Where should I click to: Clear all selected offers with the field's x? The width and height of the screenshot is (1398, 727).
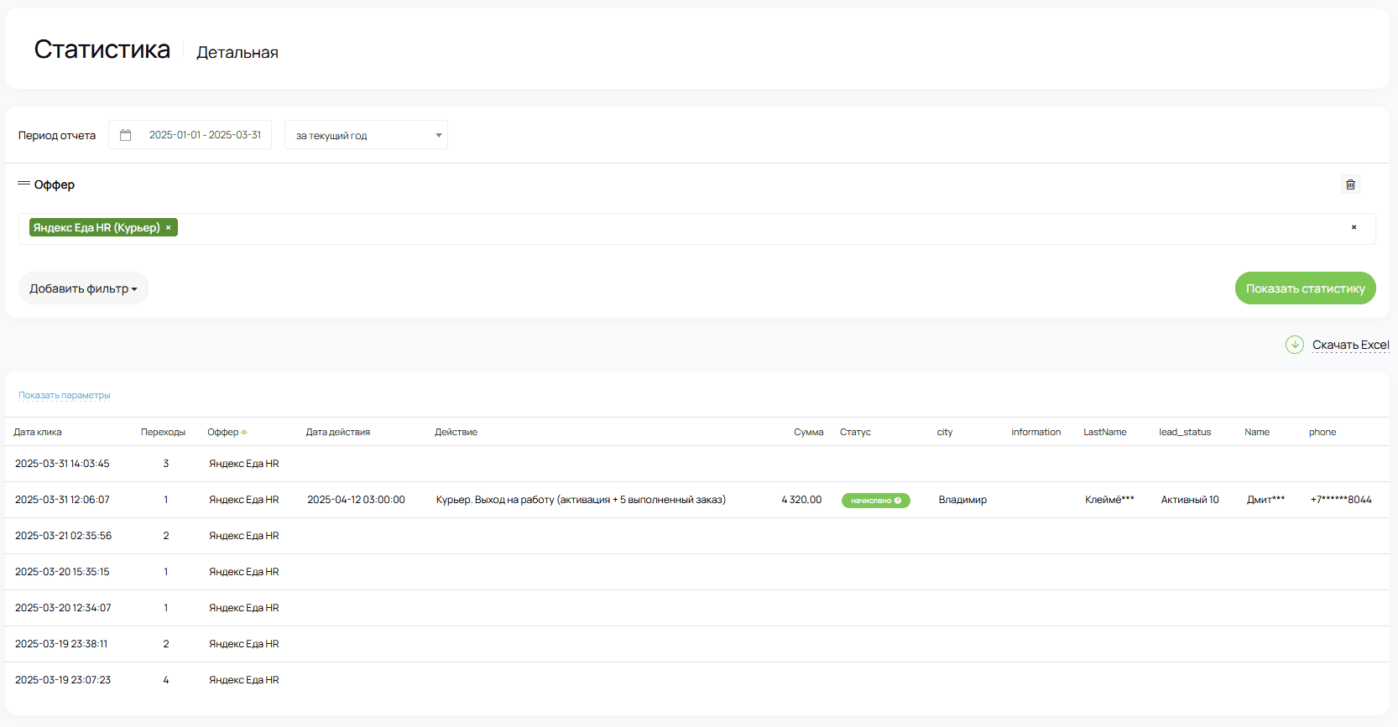tap(1354, 227)
